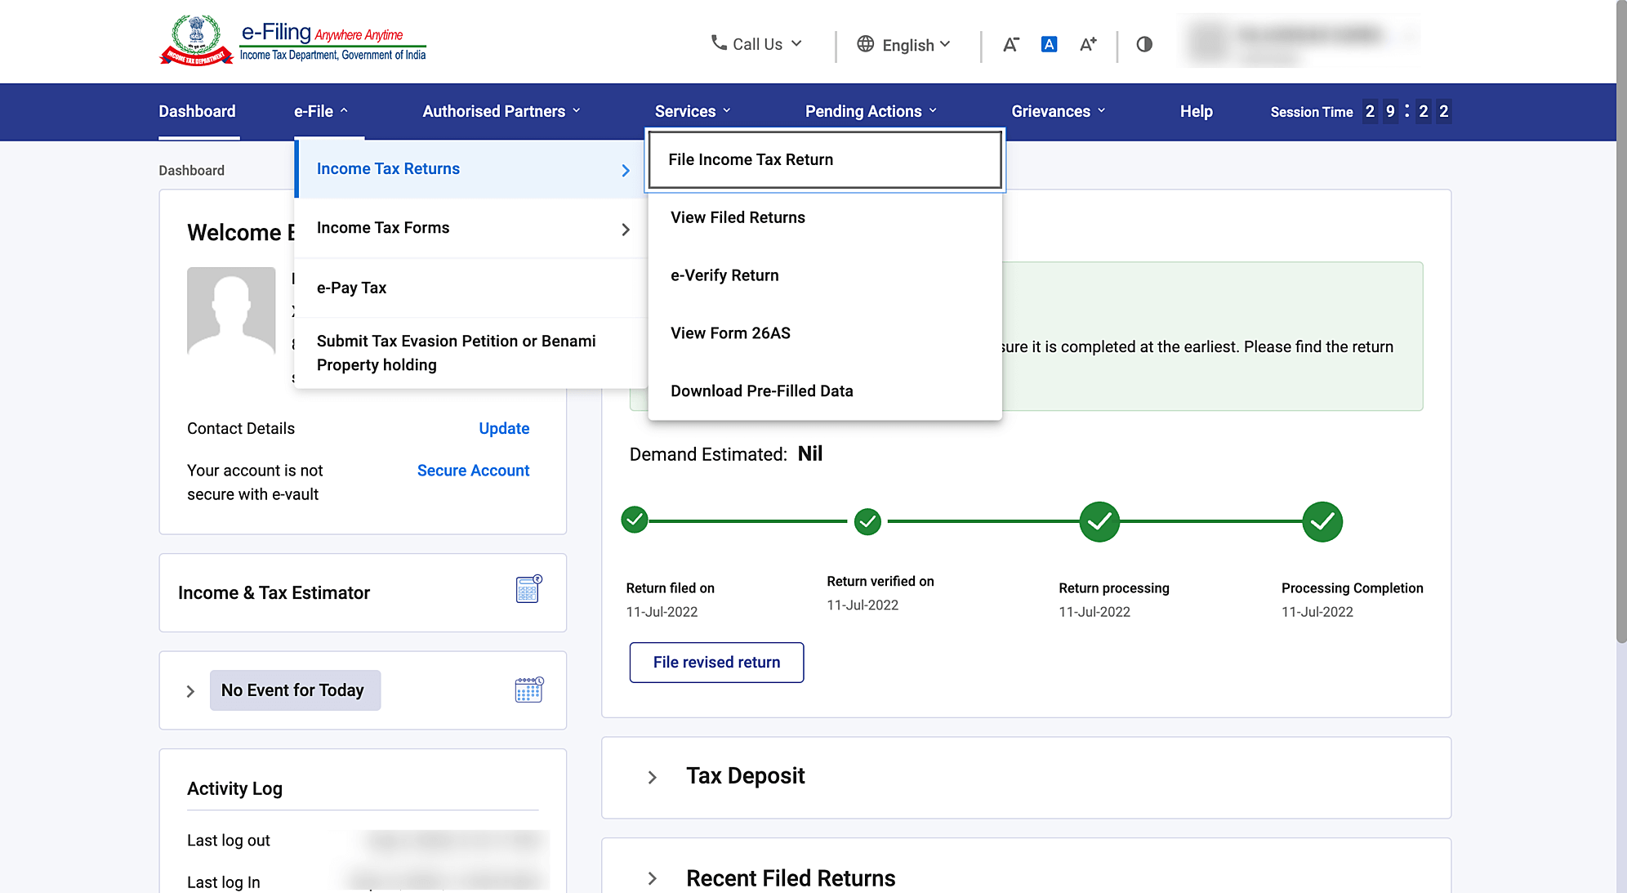Open the Grievances menu
The image size is (1627, 893).
(1059, 111)
